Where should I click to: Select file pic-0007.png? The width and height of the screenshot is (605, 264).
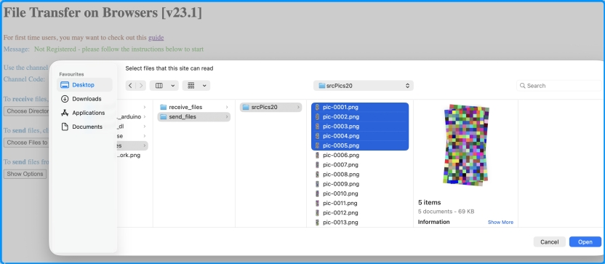[x=360, y=165]
